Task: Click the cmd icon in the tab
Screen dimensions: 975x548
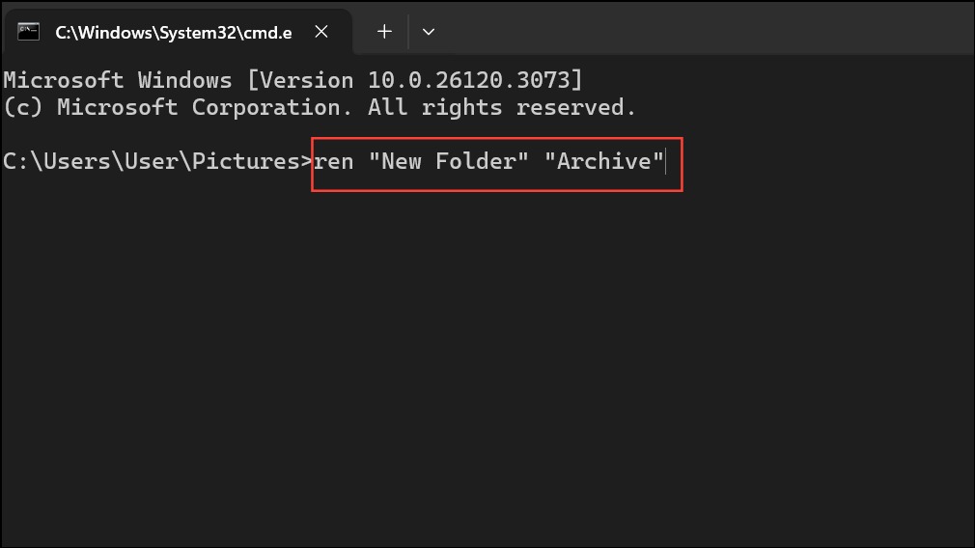Action: [28, 32]
